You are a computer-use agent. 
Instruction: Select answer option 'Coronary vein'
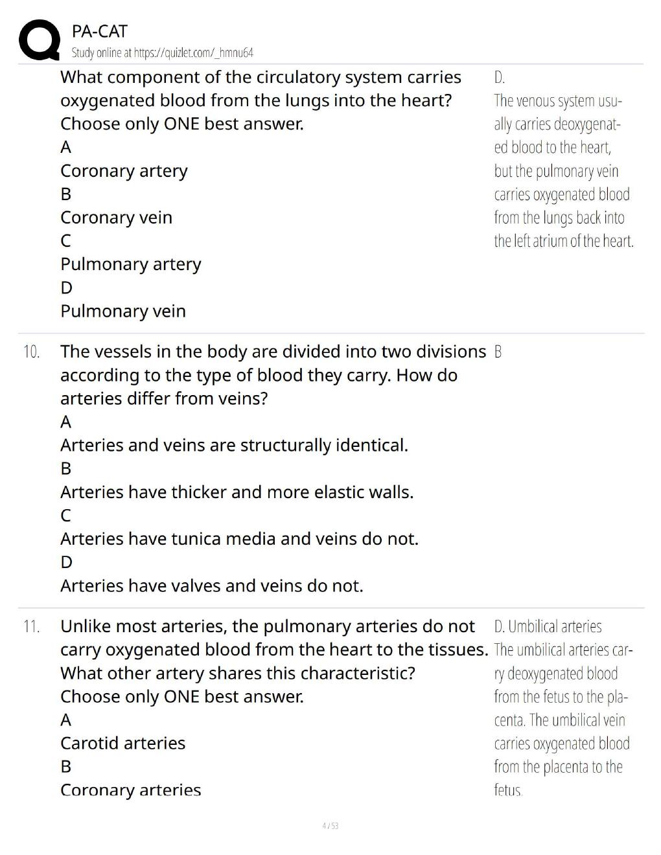tap(117, 218)
